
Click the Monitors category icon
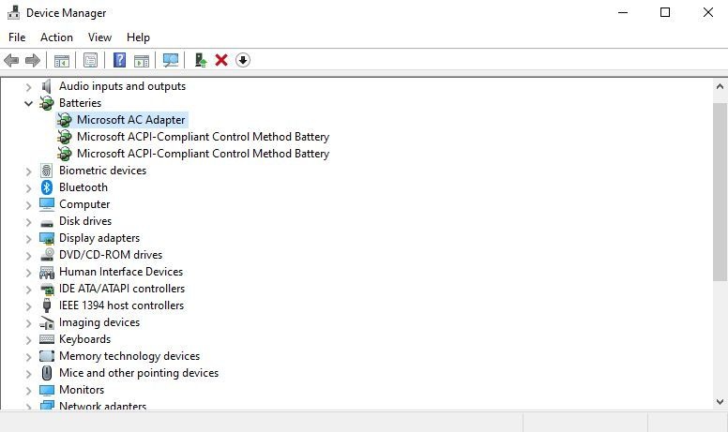pyautogui.click(x=46, y=390)
